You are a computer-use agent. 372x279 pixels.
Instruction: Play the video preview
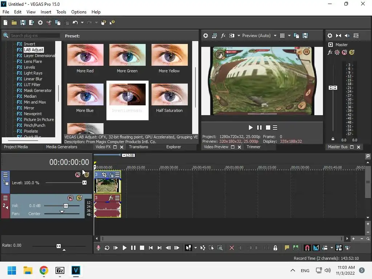[250, 128]
